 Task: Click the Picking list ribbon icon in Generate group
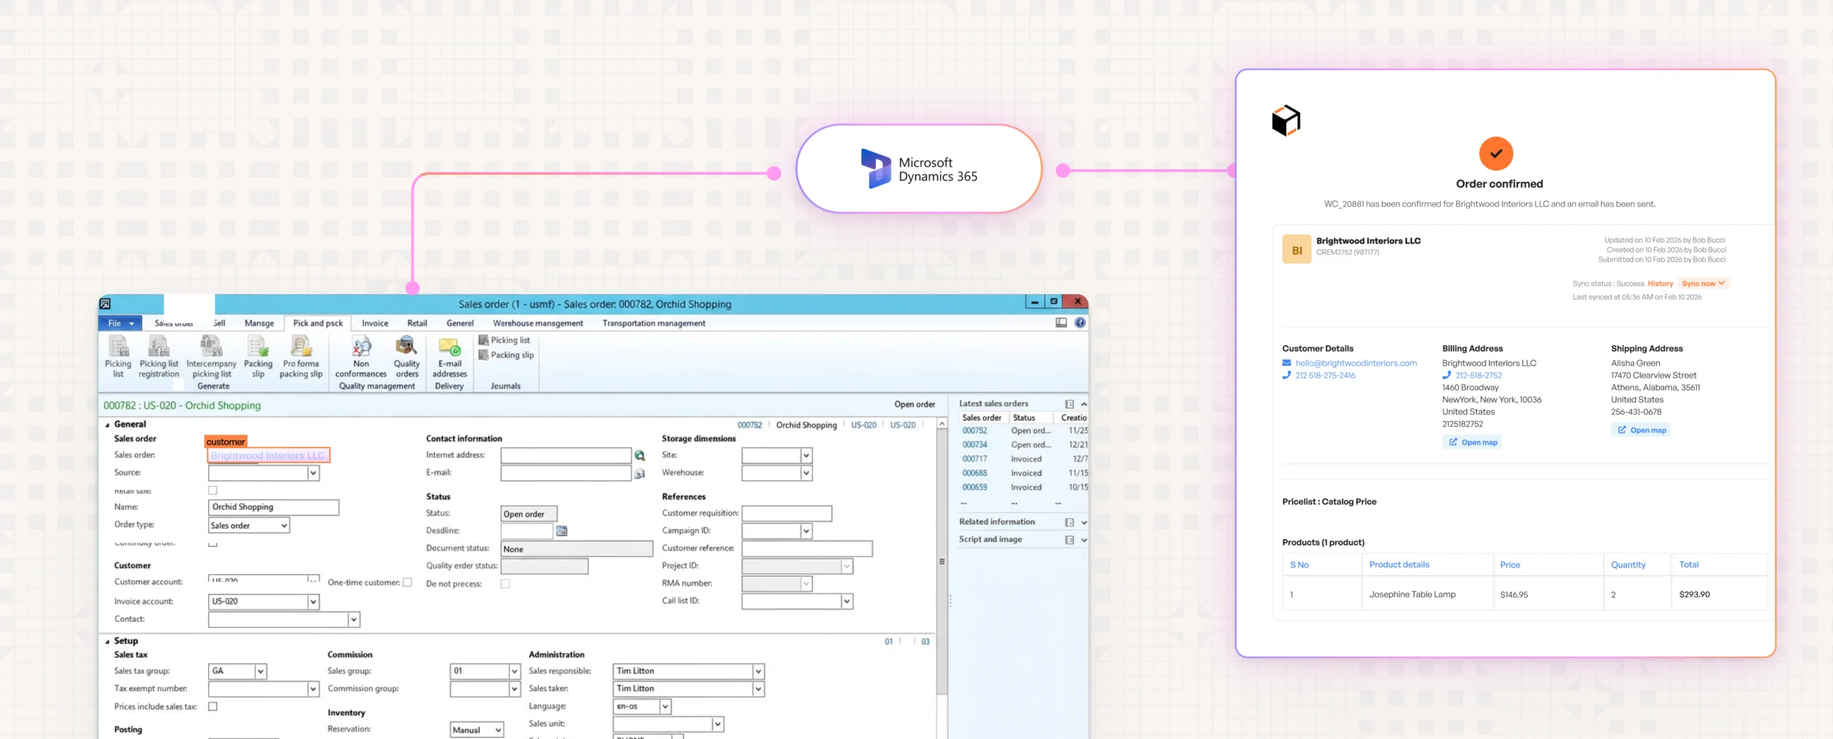click(x=118, y=356)
